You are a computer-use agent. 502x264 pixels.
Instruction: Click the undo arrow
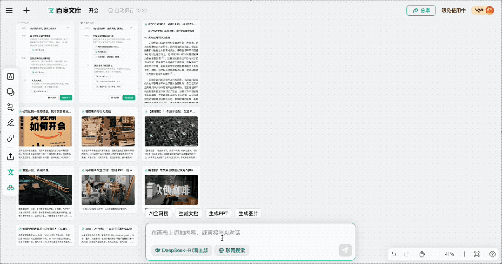pos(394,254)
